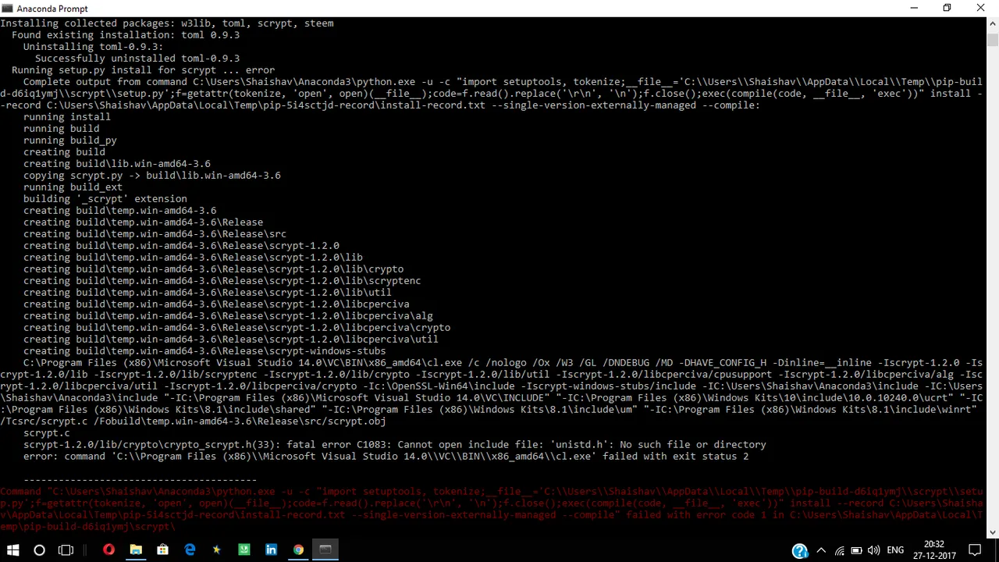Click the scrollbar up arrow
Viewport: 999px width, 562px height.
993,23
